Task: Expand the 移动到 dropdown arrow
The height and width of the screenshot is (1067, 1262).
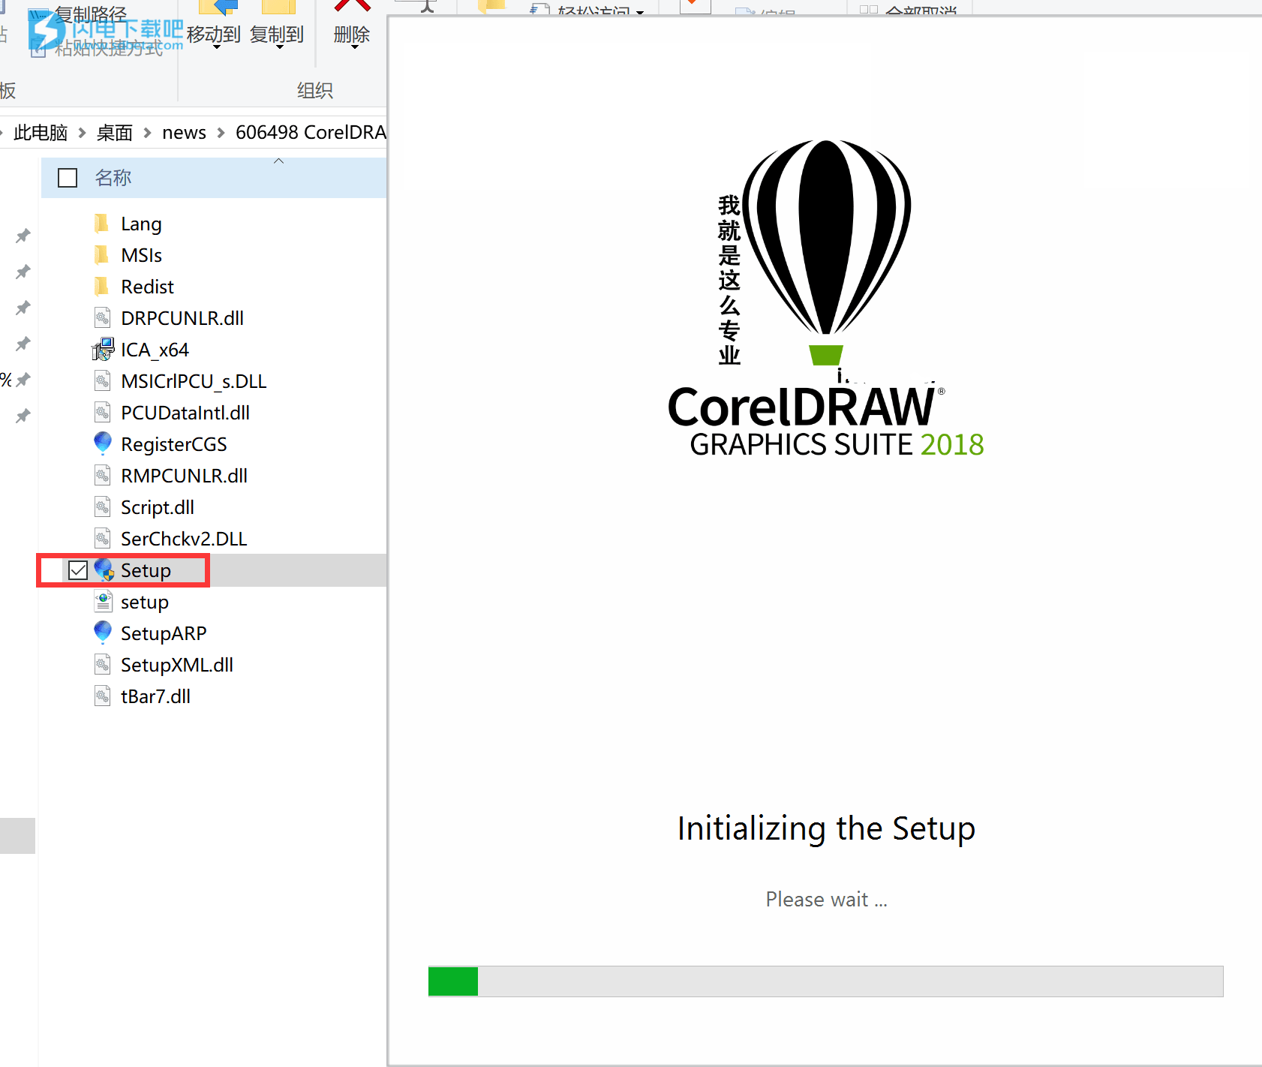Action: 216,47
